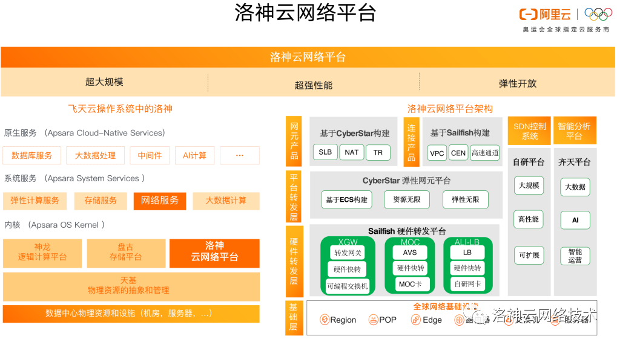Select the 大规模 box under 自研平台

point(529,186)
